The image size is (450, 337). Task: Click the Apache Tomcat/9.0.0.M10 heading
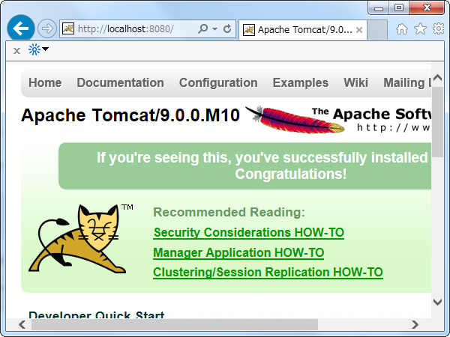click(130, 115)
